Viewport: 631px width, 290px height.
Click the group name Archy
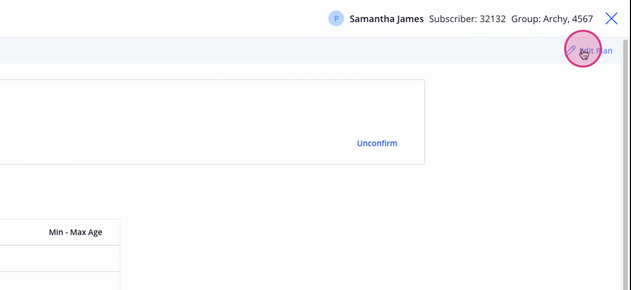pyautogui.click(x=555, y=19)
